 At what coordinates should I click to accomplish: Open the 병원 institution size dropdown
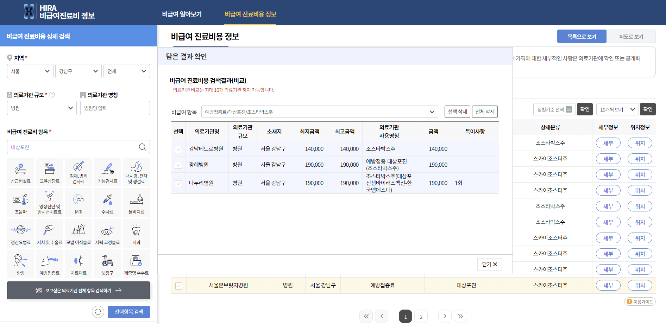click(x=42, y=108)
